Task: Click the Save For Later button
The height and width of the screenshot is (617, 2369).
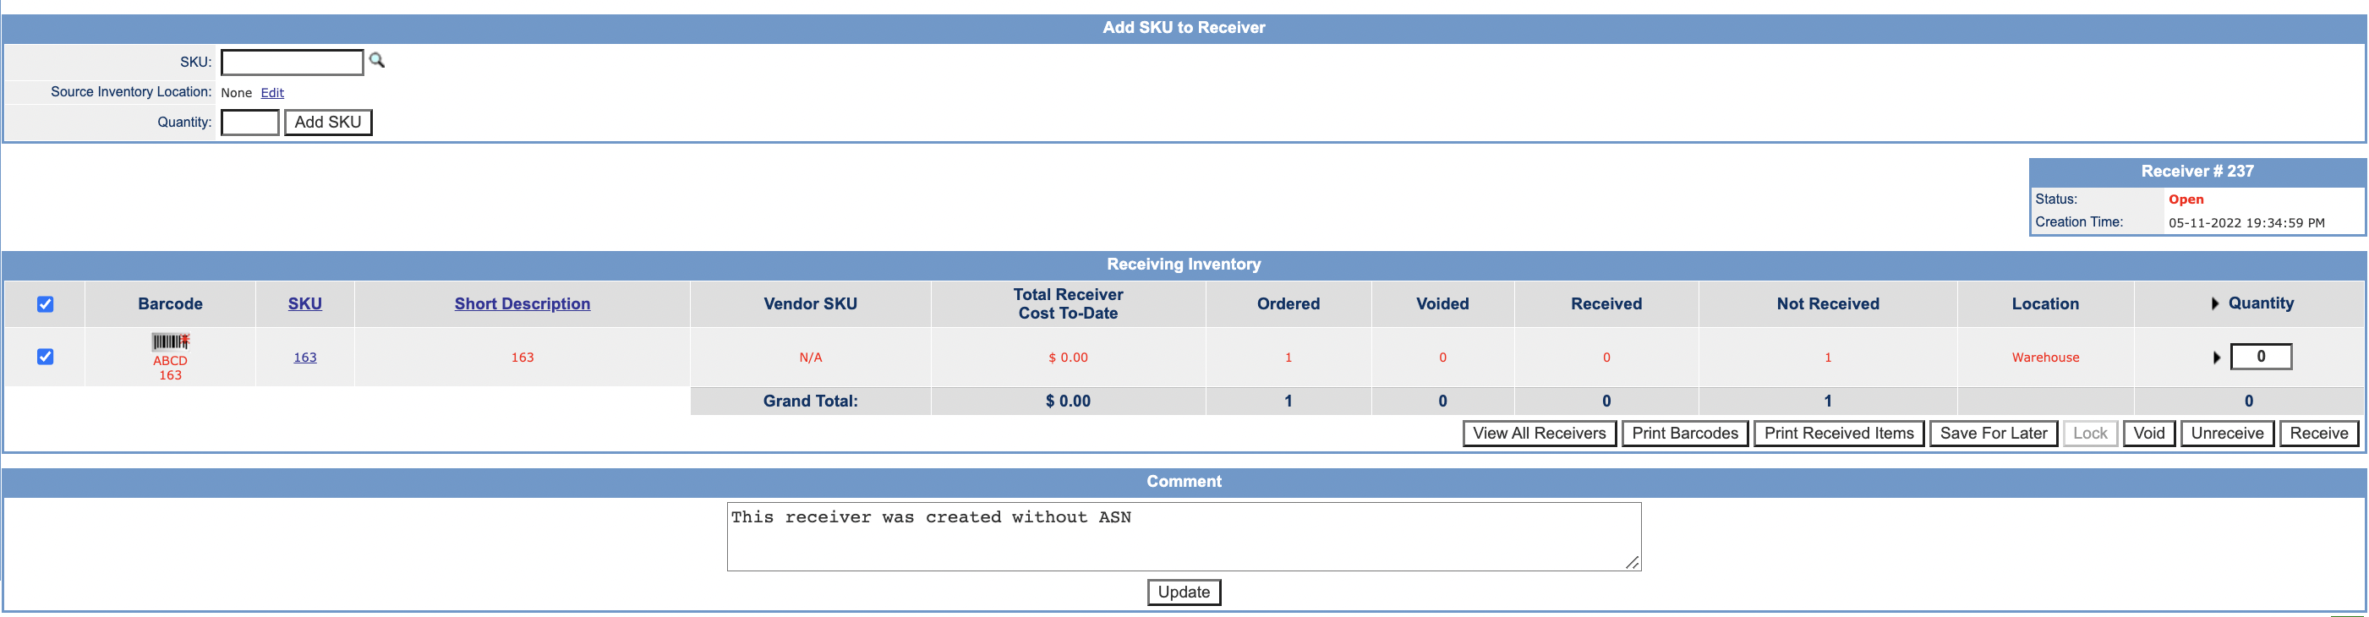Action: point(1994,433)
